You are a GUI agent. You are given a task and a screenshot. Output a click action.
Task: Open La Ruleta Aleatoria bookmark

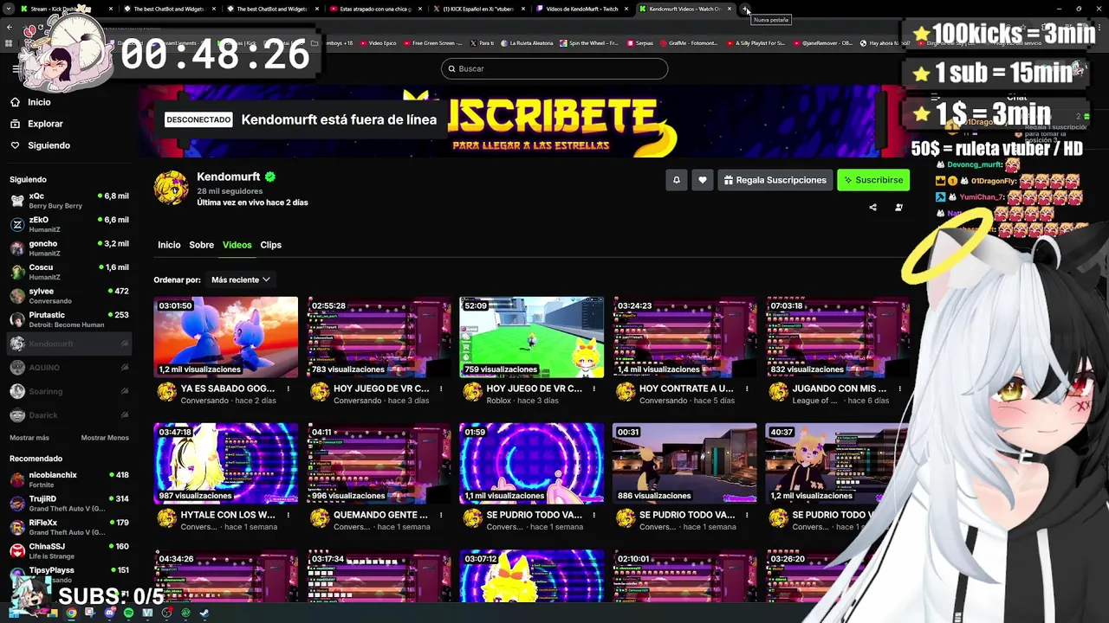pyautogui.click(x=529, y=42)
